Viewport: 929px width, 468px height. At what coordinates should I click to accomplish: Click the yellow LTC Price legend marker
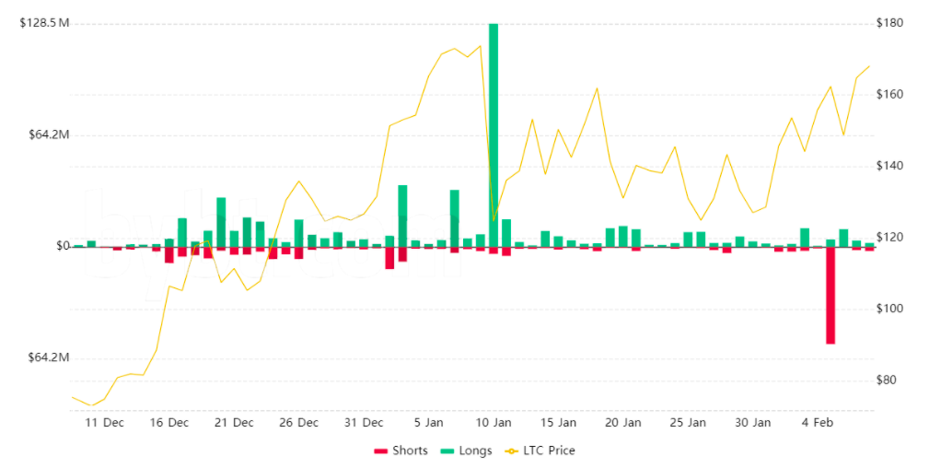511,451
